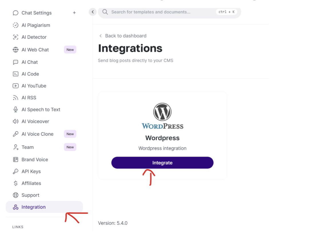The width and height of the screenshot is (313, 240).
Task: Click the Team add-user icon
Action: (16, 147)
